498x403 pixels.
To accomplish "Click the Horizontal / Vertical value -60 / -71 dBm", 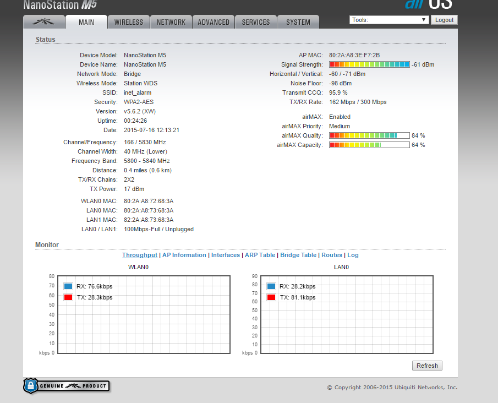I will [x=347, y=74].
